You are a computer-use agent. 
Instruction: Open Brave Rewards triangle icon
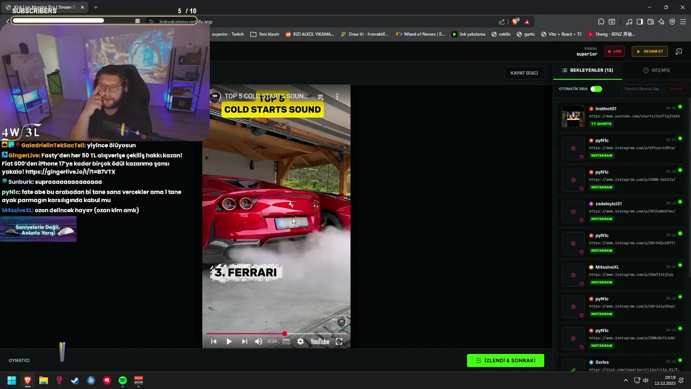[527, 22]
